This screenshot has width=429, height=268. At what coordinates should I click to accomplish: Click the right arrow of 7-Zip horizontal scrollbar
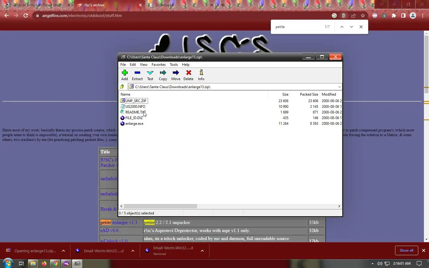coord(339,206)
